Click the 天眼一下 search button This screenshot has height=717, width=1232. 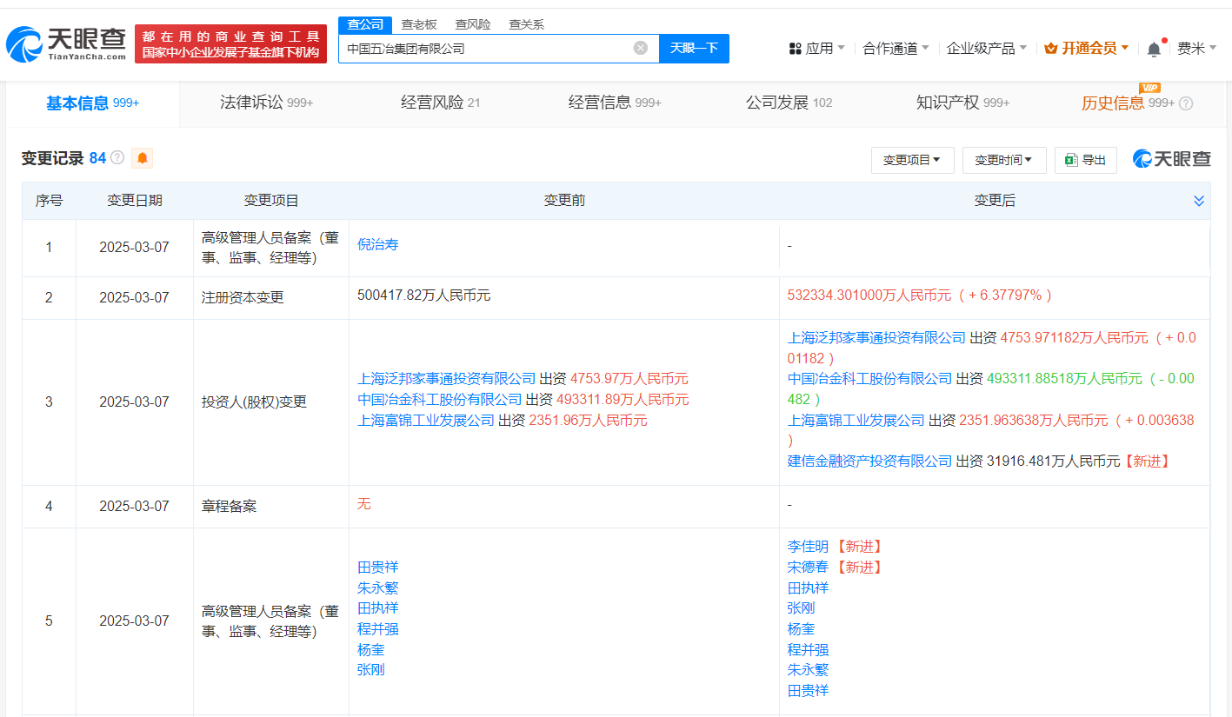click(694, 49)
